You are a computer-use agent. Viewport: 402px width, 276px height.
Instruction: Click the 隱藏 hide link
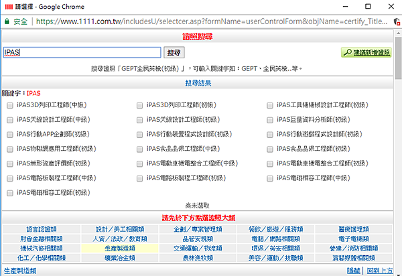coord(353,271)
